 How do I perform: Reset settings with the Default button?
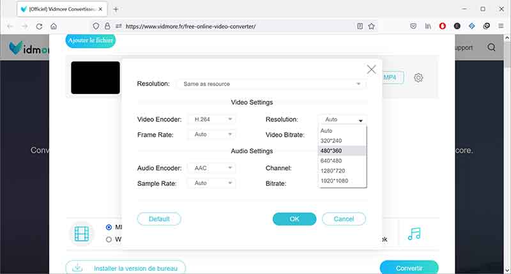pyautogui.click(x=159, y=219)
